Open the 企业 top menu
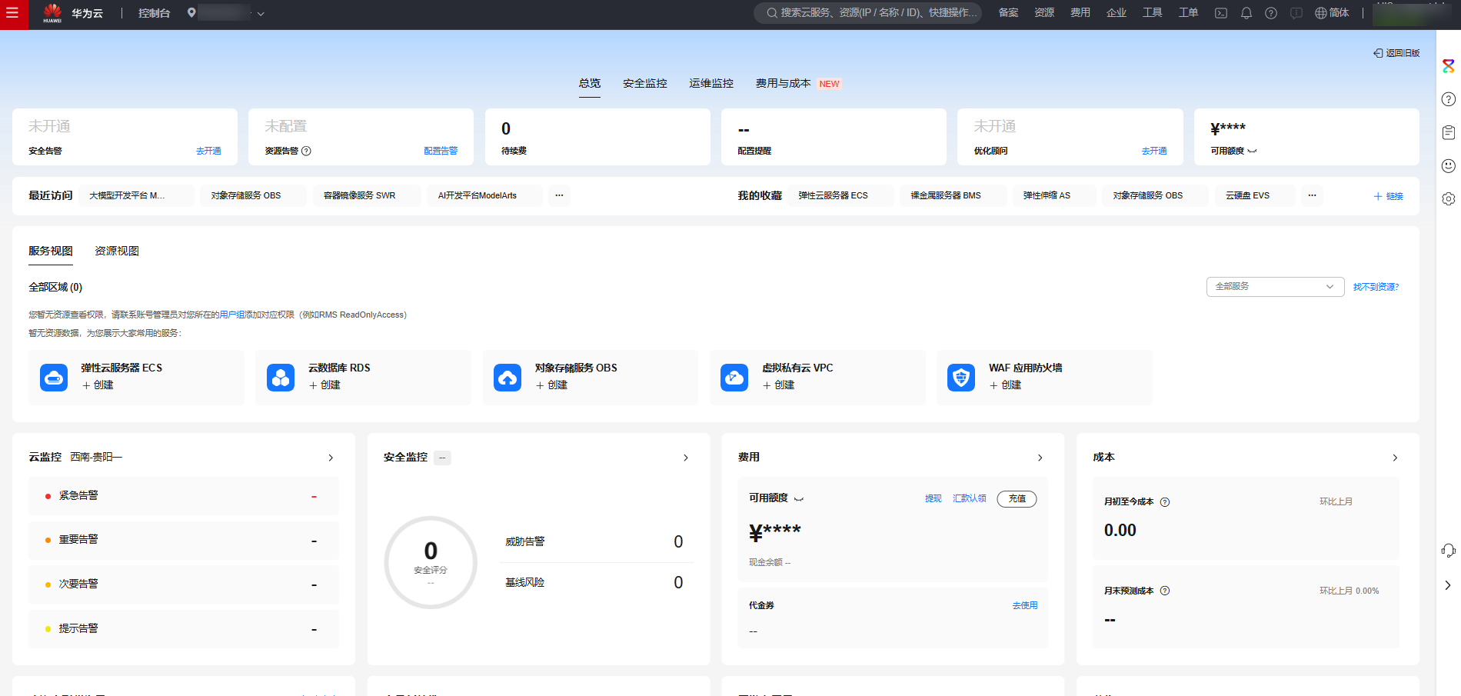The image size is (1461, 696). coord(1117,13)
